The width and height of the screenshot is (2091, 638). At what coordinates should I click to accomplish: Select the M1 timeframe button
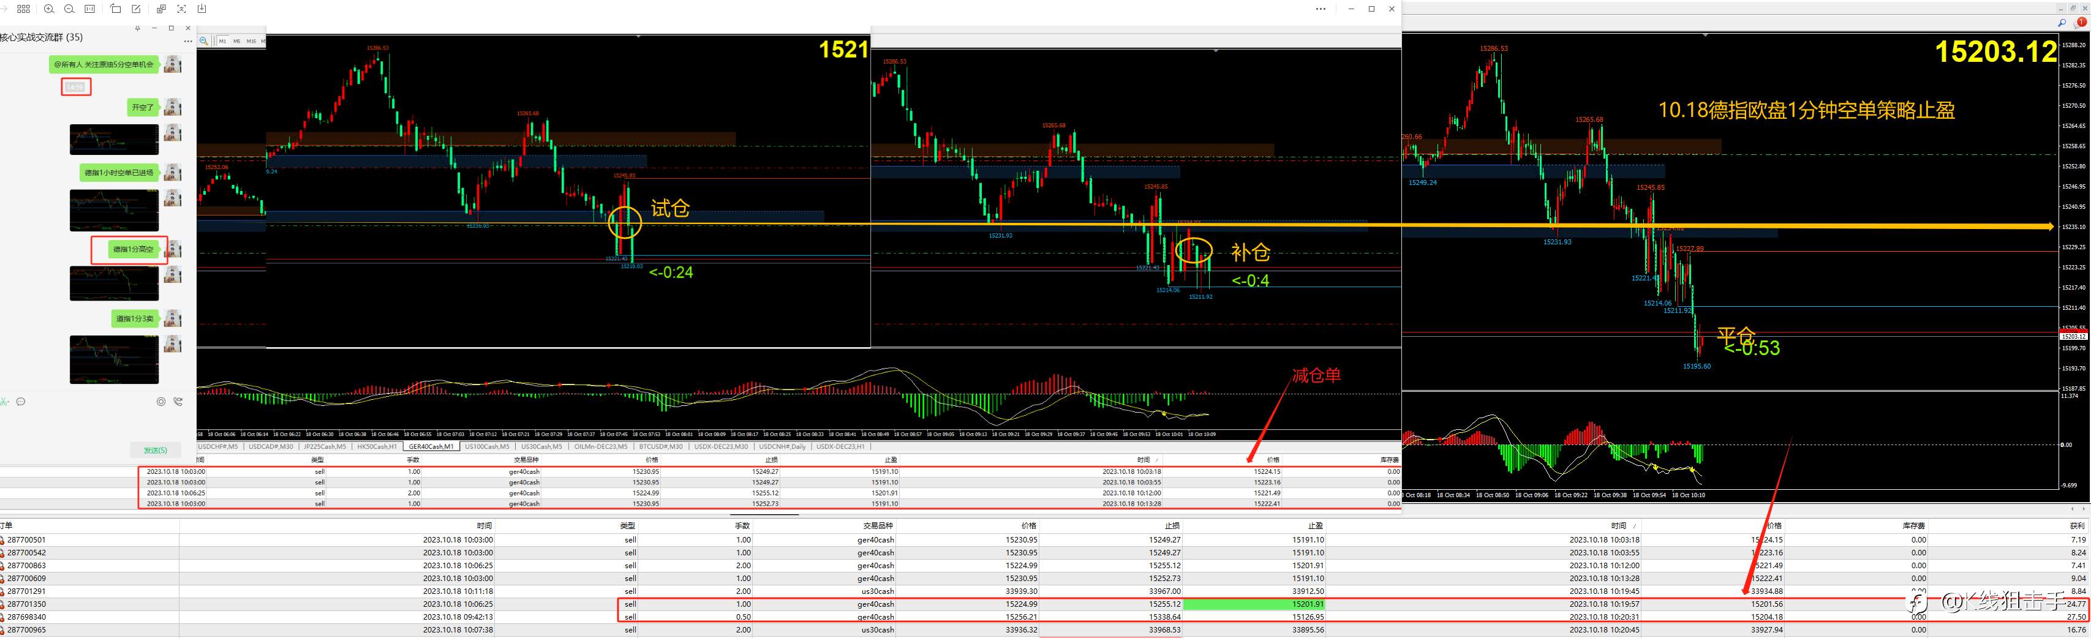(x=222, y=40)
